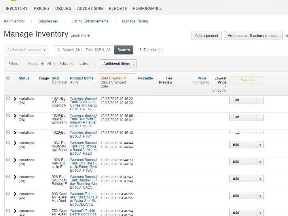Open the ORDERS menu
Screen dimensions: 288x216
(63, 8)
